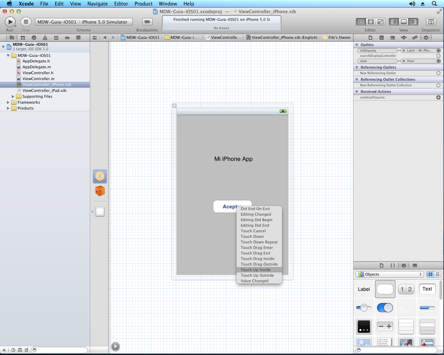Click the Stop button in toolbar

point(26,22)
